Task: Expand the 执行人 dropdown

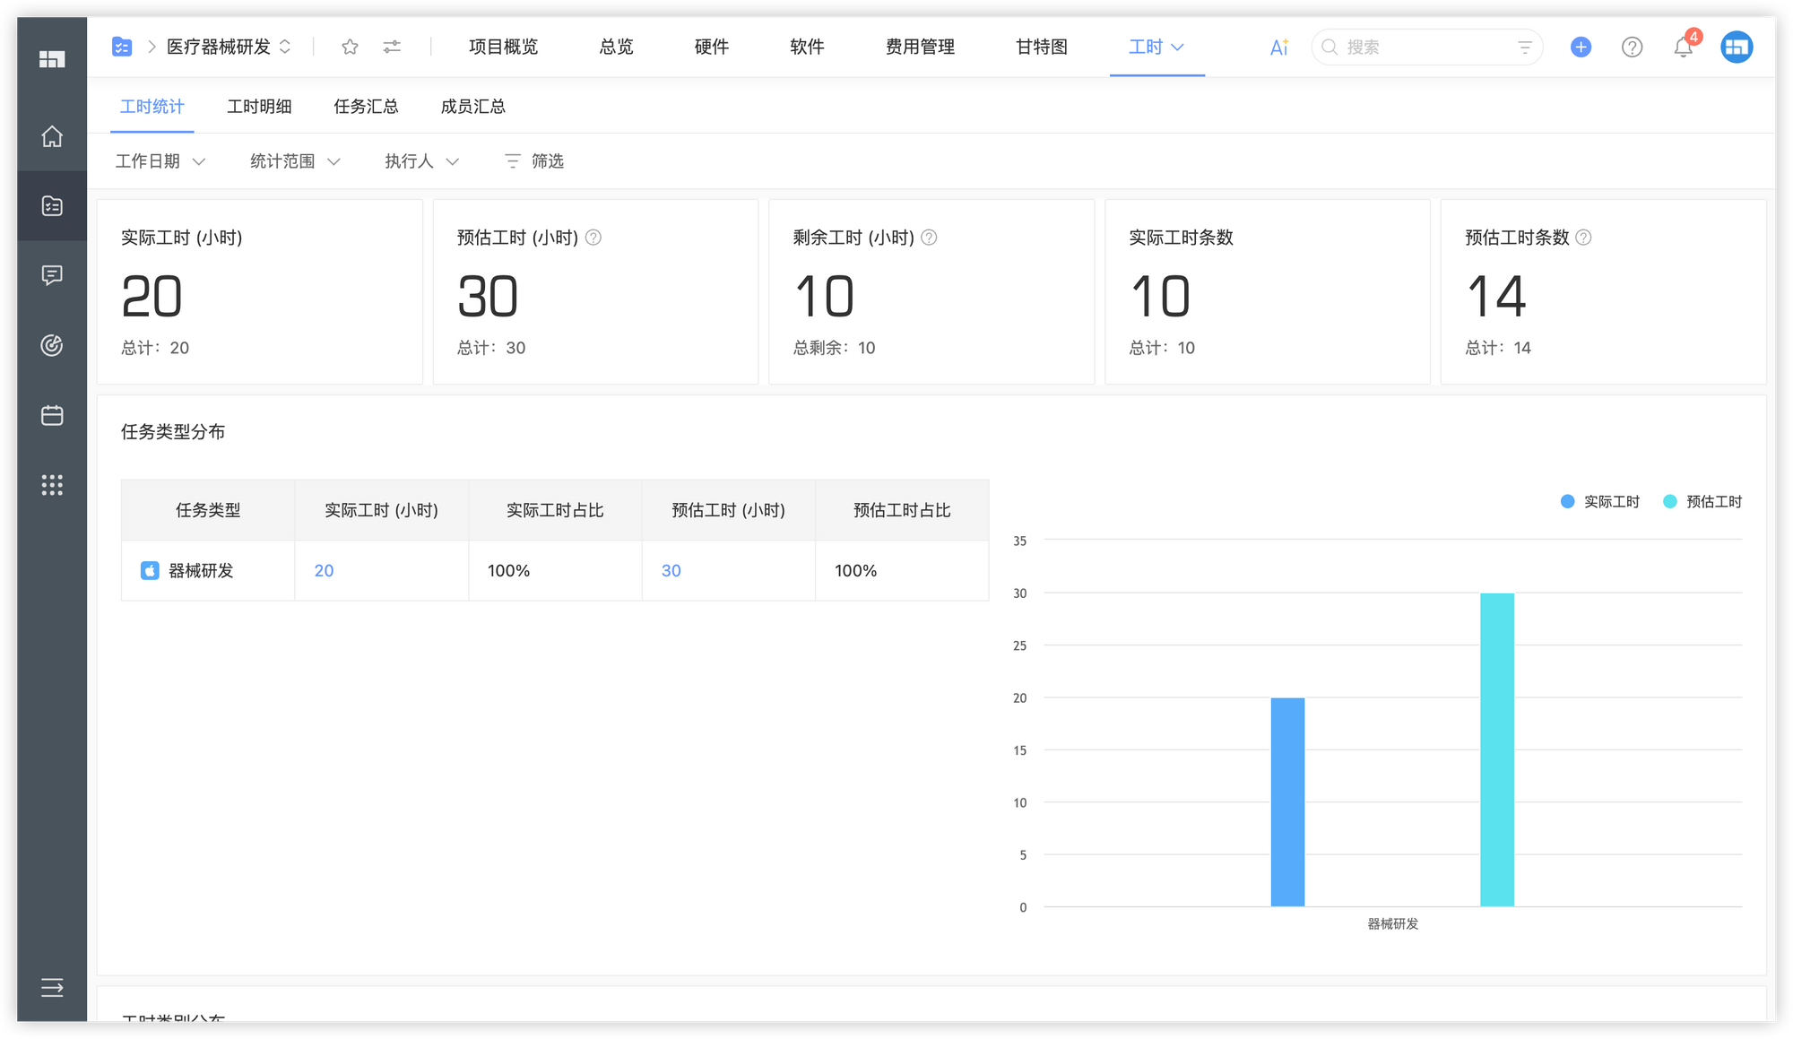Action: (x=421, y=161)
